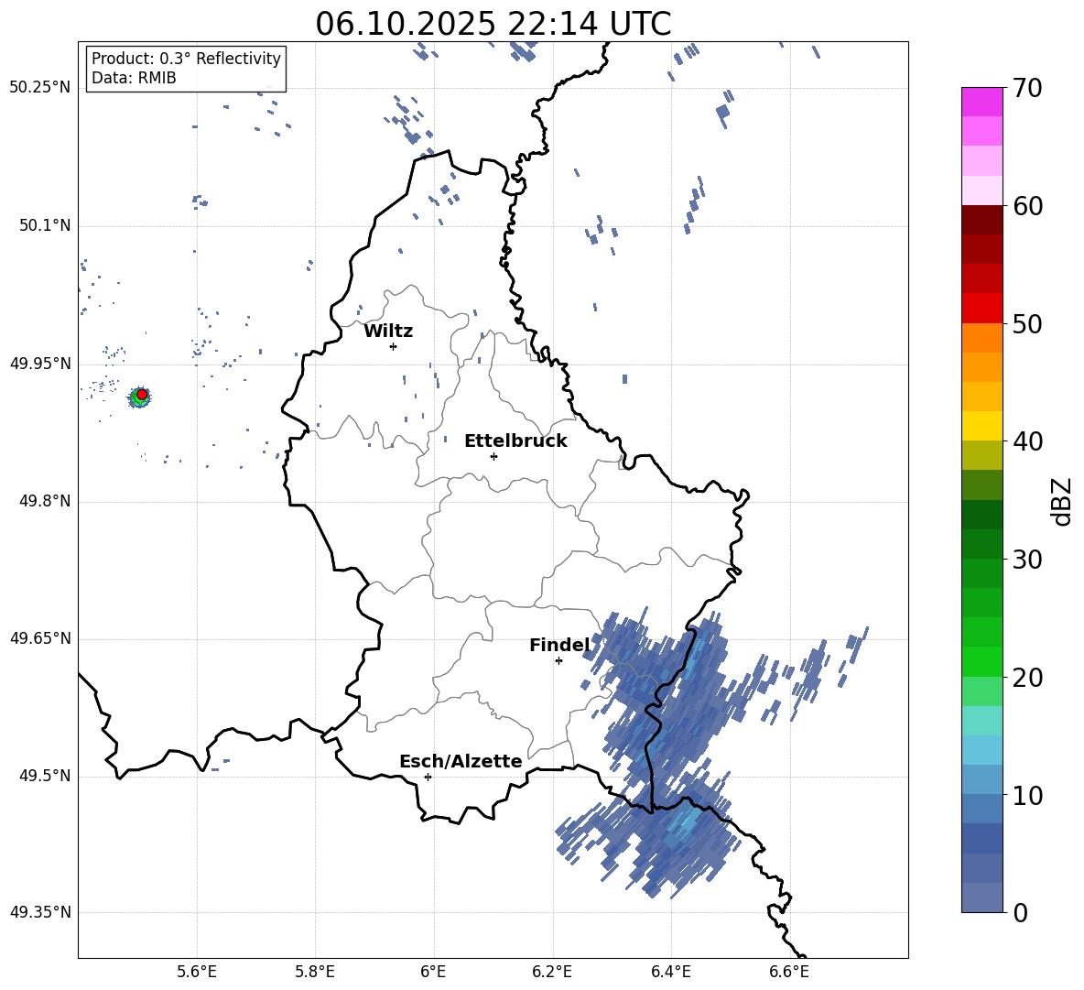Click the 30 colorbar tick label
Screen dimensions: 1084x990
pyautogui.click(x=1027, y=560)
